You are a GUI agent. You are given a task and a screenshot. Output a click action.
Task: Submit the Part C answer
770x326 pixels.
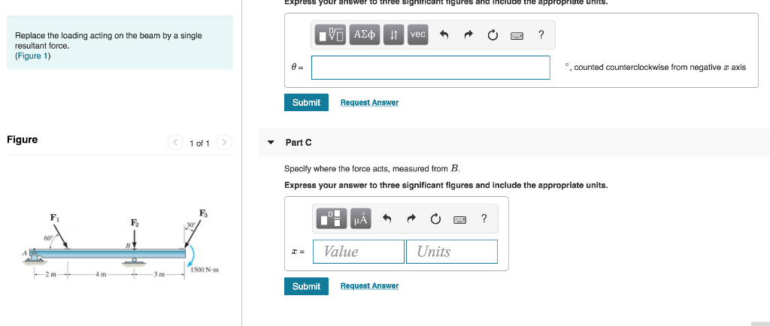pos(306,286)
